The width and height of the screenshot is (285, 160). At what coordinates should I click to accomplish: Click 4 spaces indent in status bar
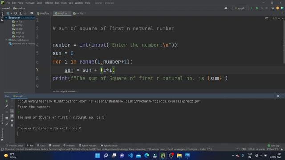coord(261,149)
